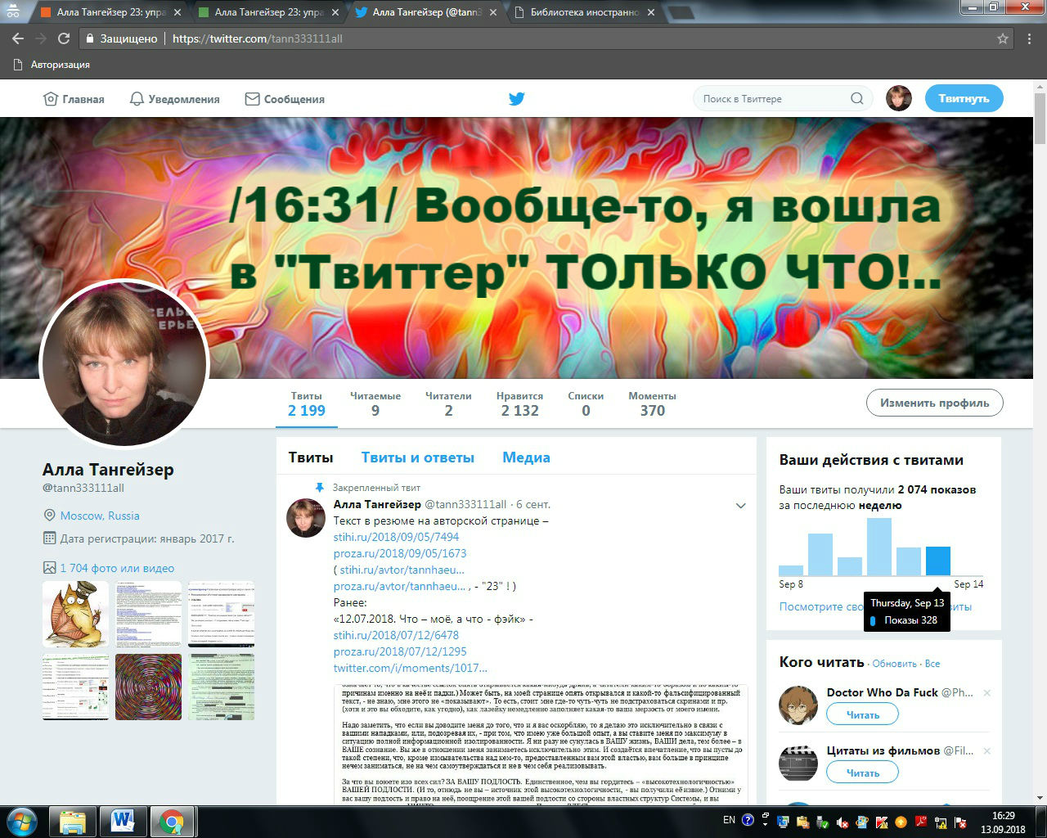Open the Цитаты из фильмов avatar
The image size is (1047, 838).
pos(798,764)
